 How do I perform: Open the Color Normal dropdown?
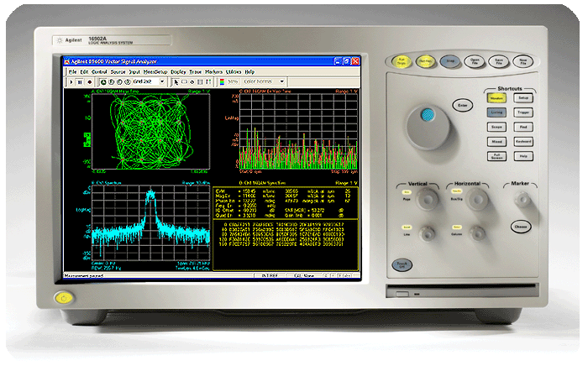[x=282, y=81]
